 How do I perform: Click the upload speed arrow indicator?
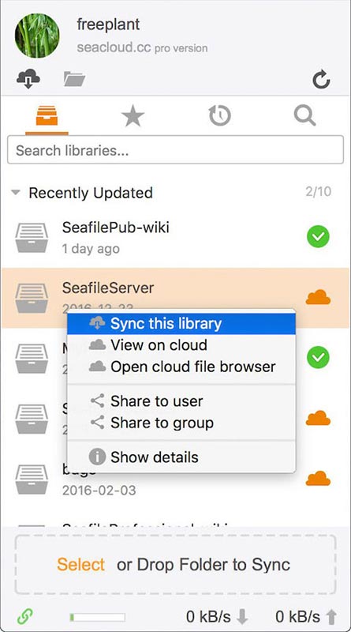(330, 617)
